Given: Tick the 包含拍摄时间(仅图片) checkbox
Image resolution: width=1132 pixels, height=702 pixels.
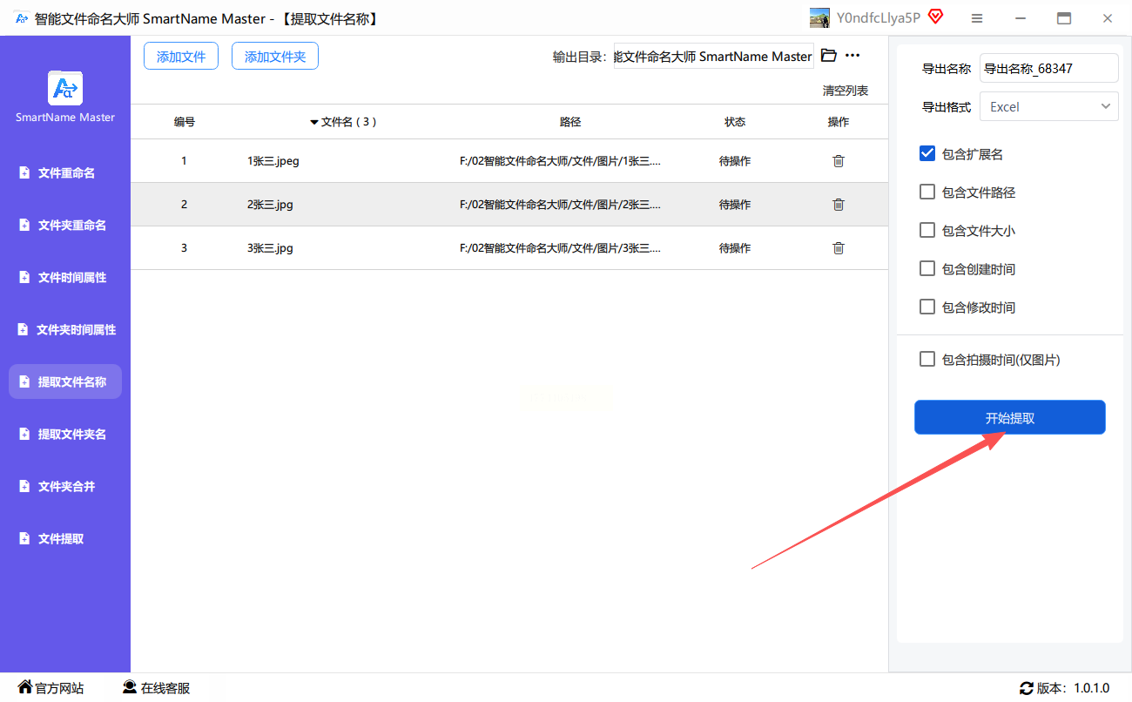Looking at the screenshot, I should (x=927, y=359).
